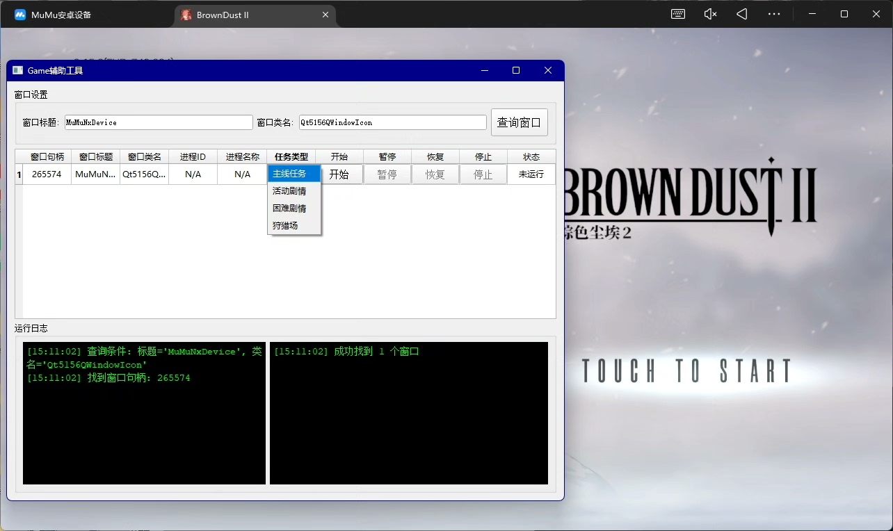Click the 窗口标题 text field
The image size is (893, 531).
click(159, 122)
